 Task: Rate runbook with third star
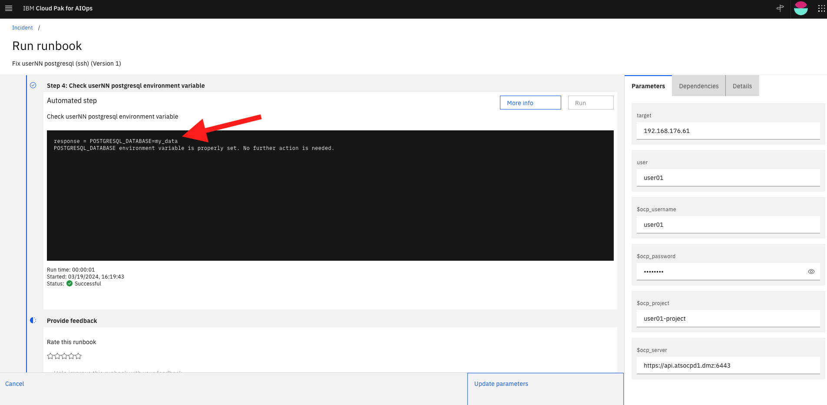tap(64, 356)
